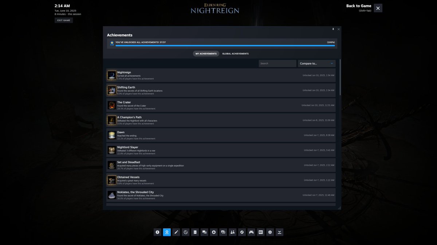
Task: Open the Screenshots gallery icon
Action: point(223,232)
